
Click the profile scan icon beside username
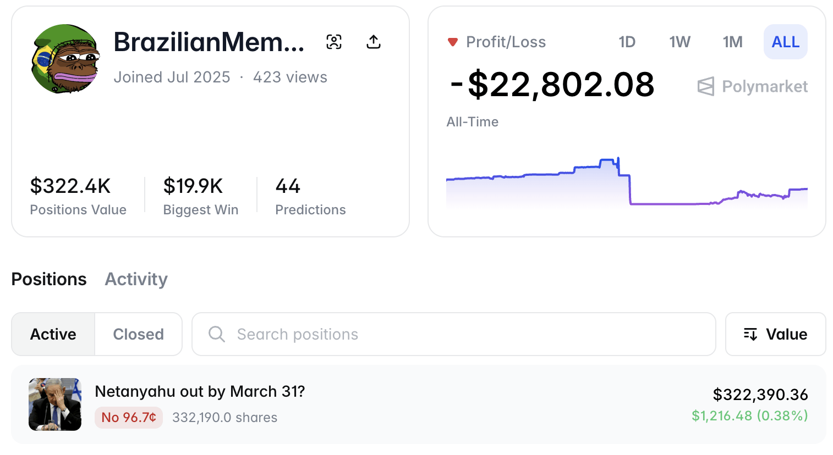(334, 42)
